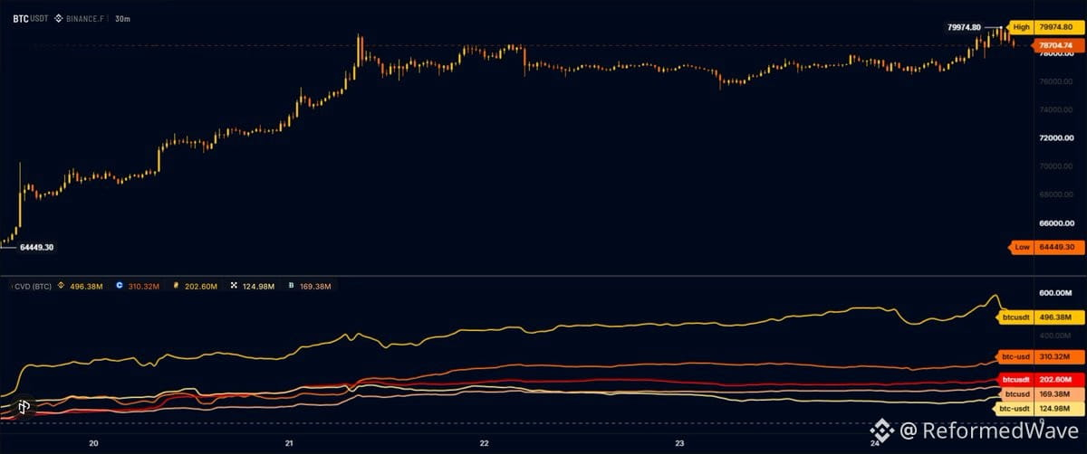Click the btc-usdt 124.98M series tag

tap(1037, 409)
